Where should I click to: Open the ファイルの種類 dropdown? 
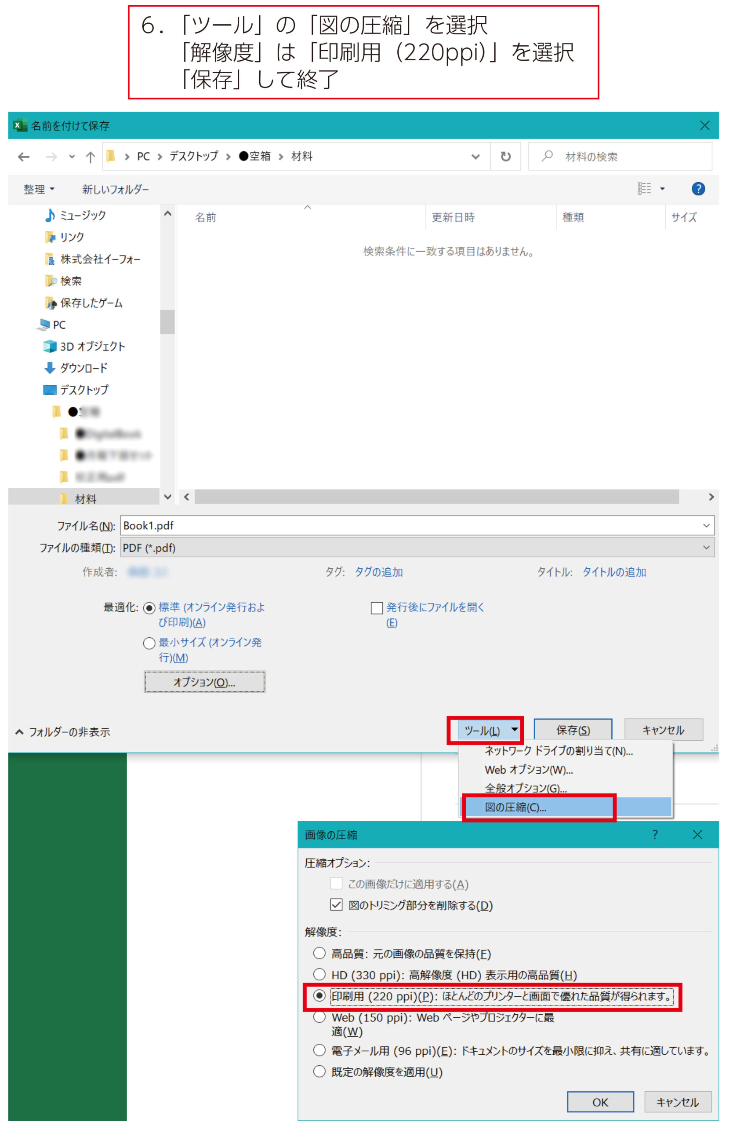tap(417, 548)
